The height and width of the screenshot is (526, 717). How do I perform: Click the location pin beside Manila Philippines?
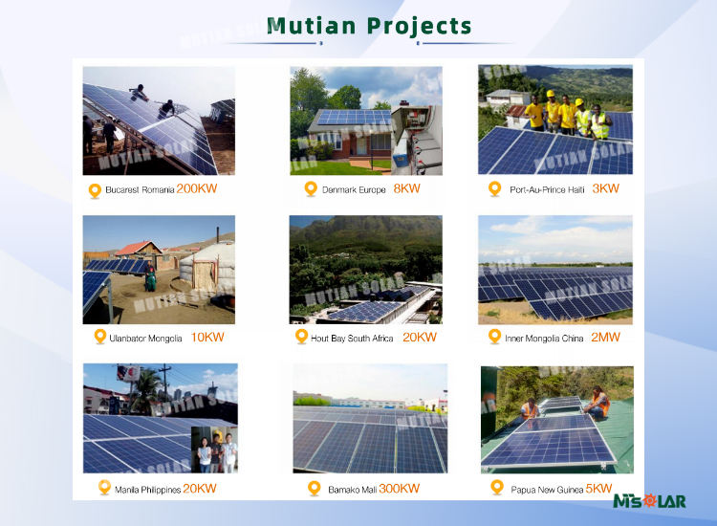click(x=104, y=488)
